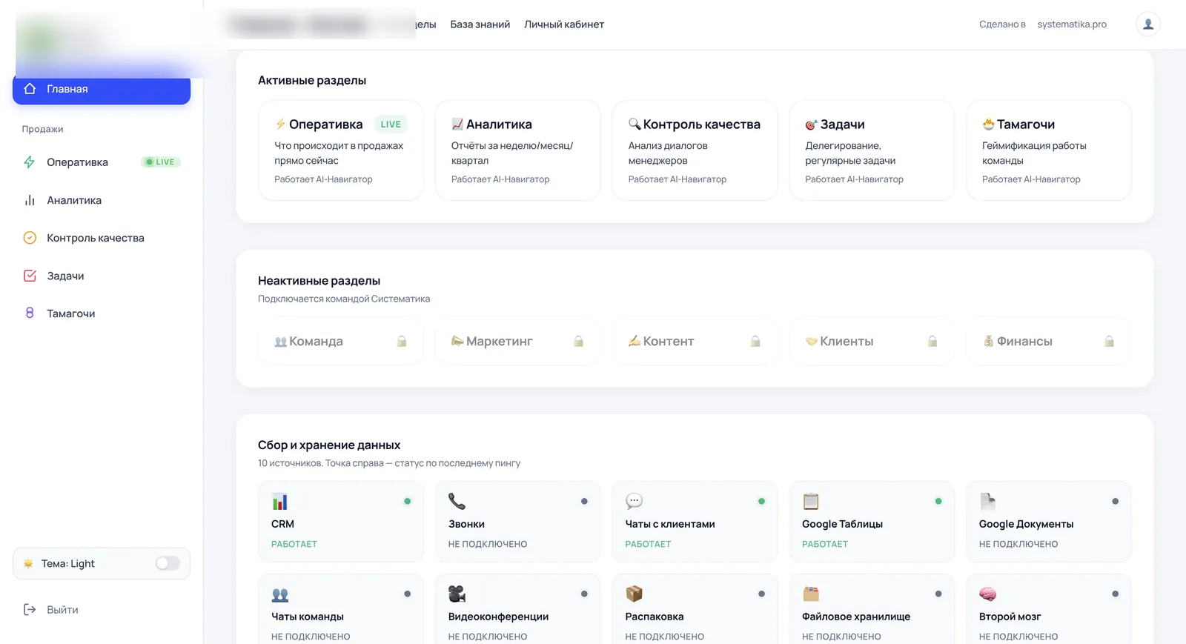Open the Оперативка card in active sections
This screenshot has width=1186, height=644.
coord(341,150)
